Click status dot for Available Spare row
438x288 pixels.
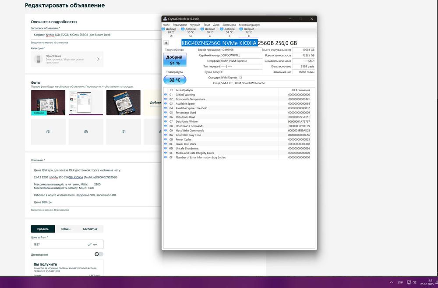166,103
